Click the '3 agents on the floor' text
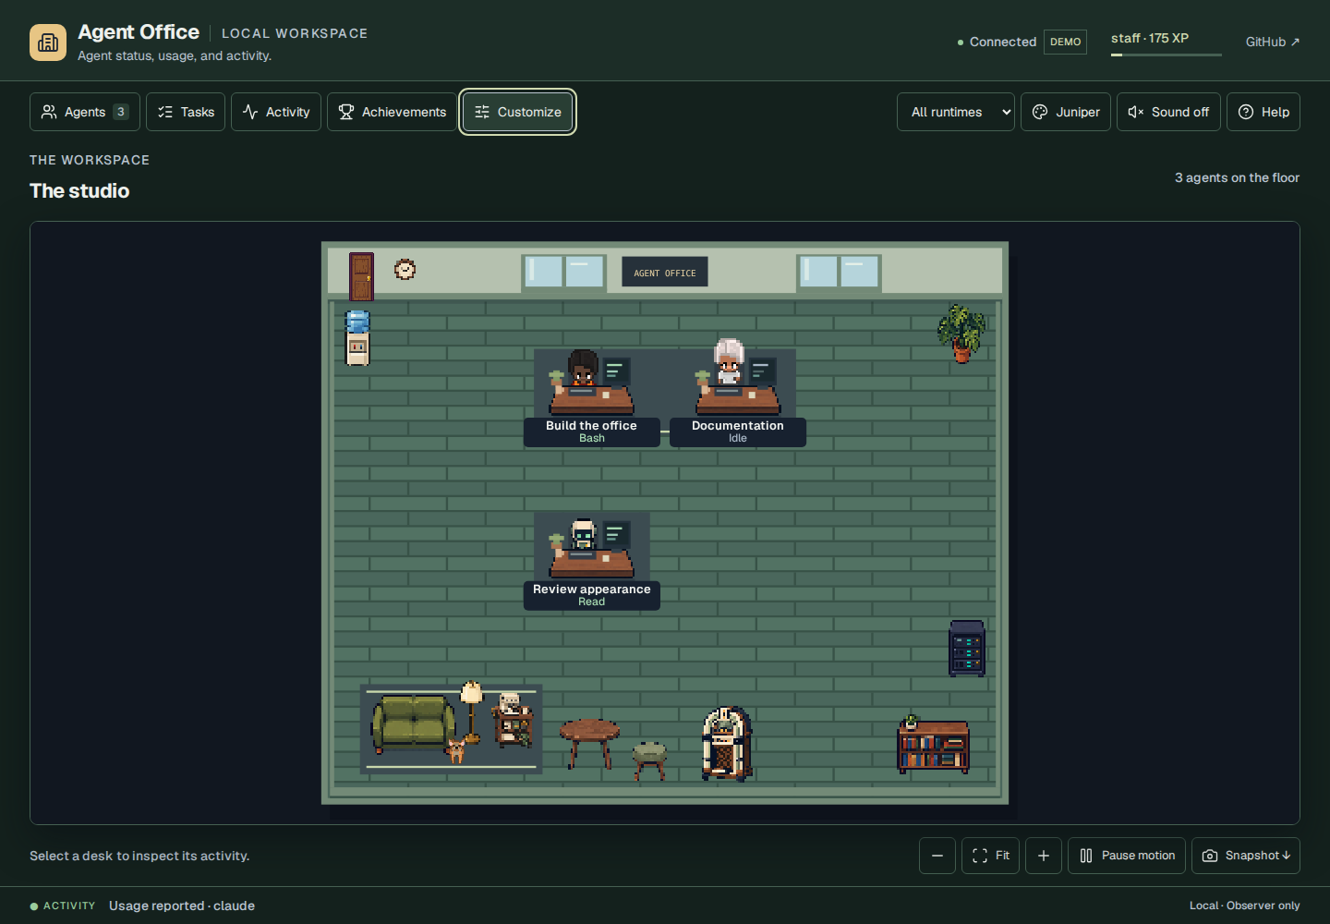This screenshot has width=1330, height=924. pos(1237,177)
